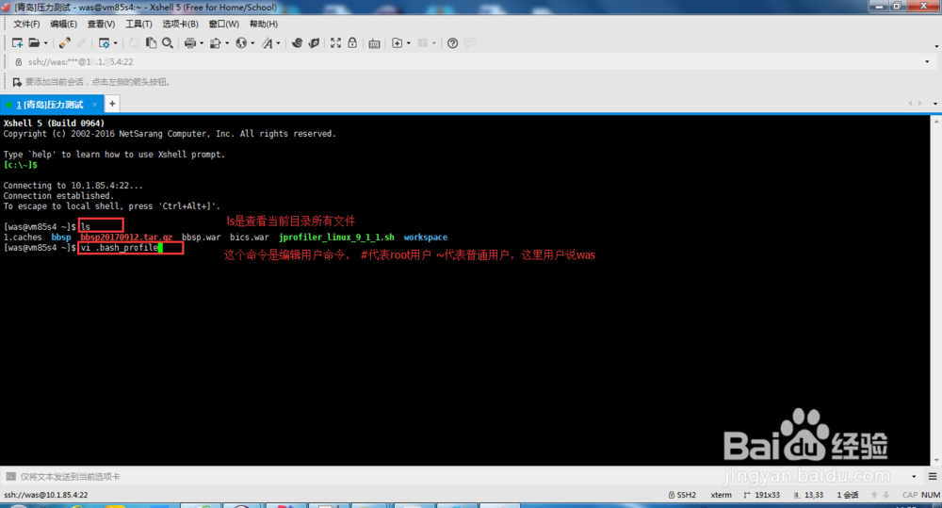Click the terminal vertical scrollbar up arrow

[936, 121]
